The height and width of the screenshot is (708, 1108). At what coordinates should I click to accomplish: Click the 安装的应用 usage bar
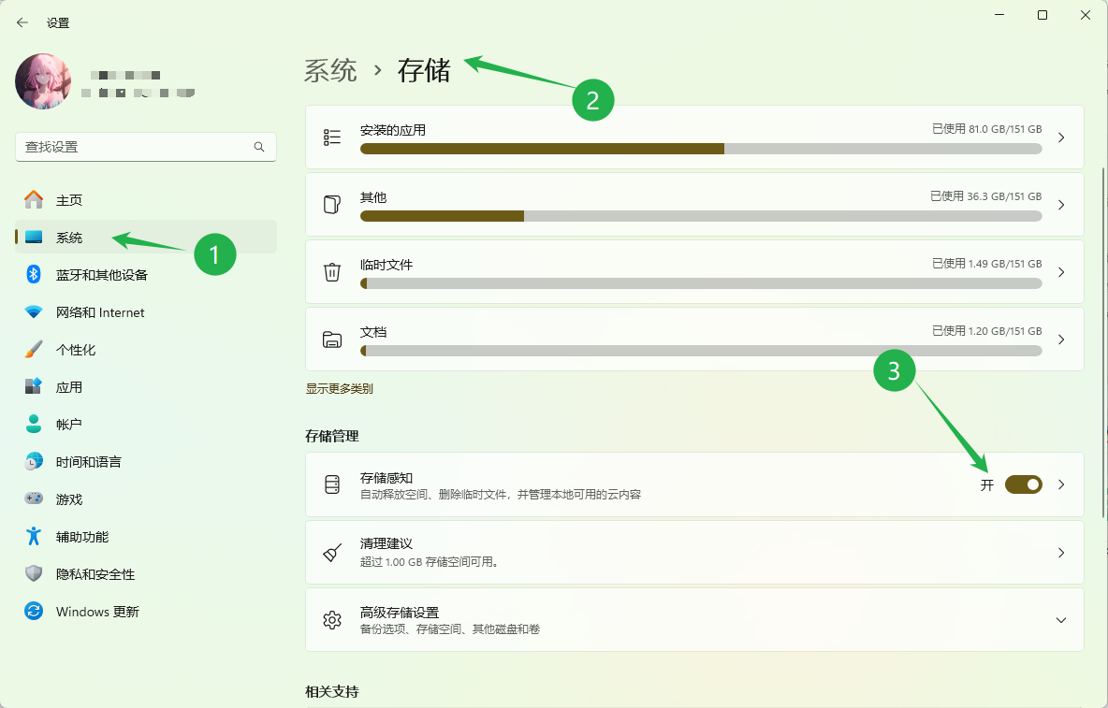point(701,148)
